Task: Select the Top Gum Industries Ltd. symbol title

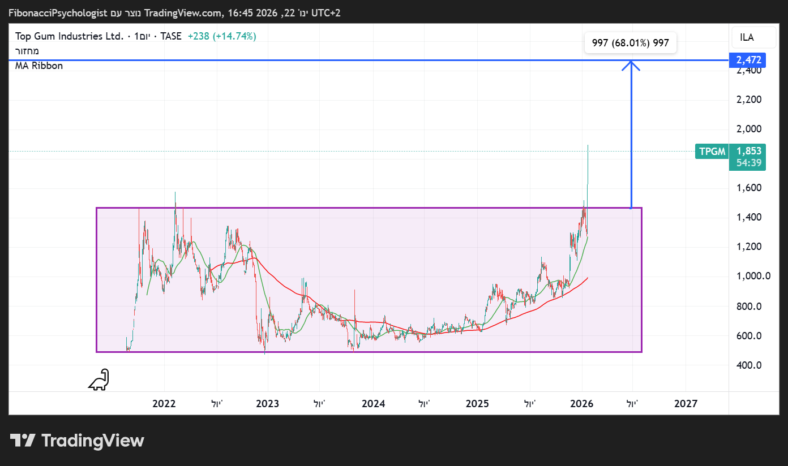Action: point(69,36)
